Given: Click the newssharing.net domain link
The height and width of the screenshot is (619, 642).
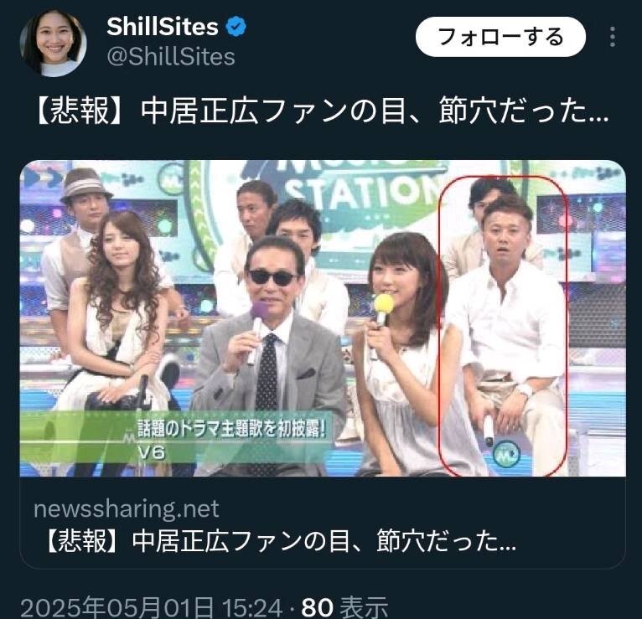Looking at the screenshot, I should tap(126, 509).
